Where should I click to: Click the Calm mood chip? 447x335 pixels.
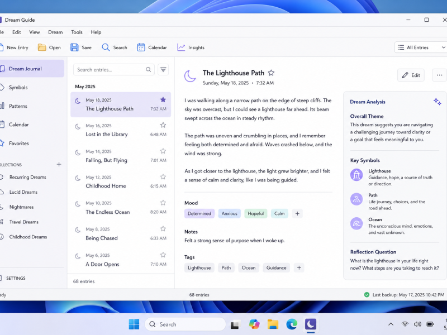pyautogui.click(x=279, y=213)
